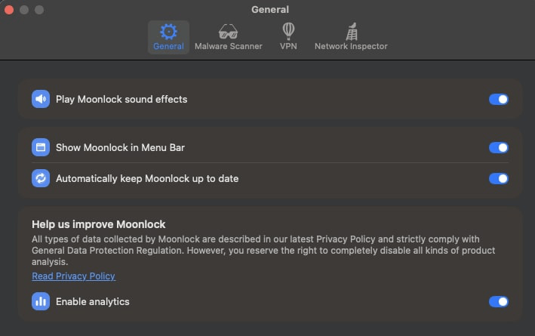Click the 'Enable analytics' label
The width and height of the screenshot is (535, 336).
[x=93, y=301]
